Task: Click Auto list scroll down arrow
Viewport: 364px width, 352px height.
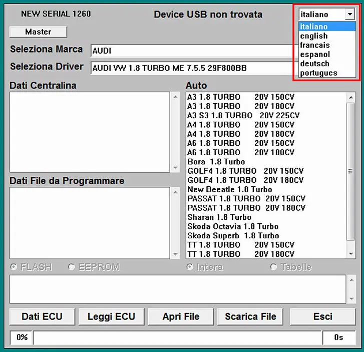Action: (x=351, y=253)
